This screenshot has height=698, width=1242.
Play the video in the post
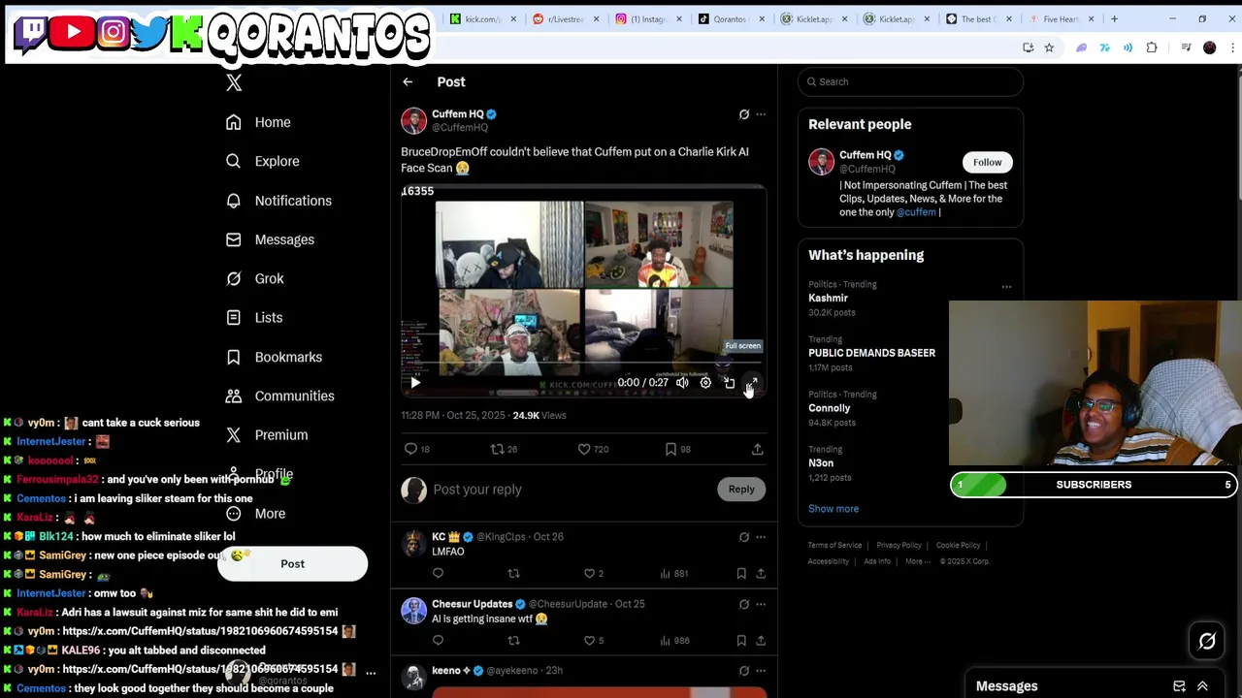point(415,383)
